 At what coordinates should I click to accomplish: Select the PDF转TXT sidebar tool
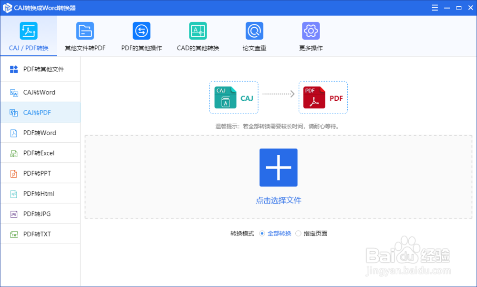[34, 234]
